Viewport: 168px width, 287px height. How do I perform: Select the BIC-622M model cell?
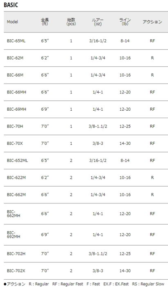pyautogui.click(x=16, y=178)
